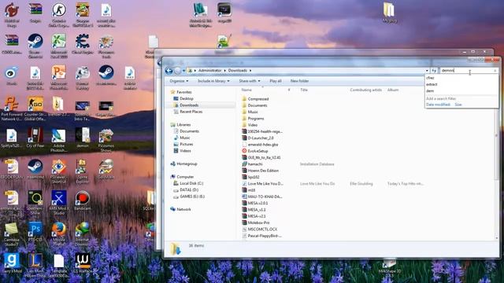Select Libraries in the navigation pane
This screenshot has height=283, width=504.
click(x=183, y=124)
